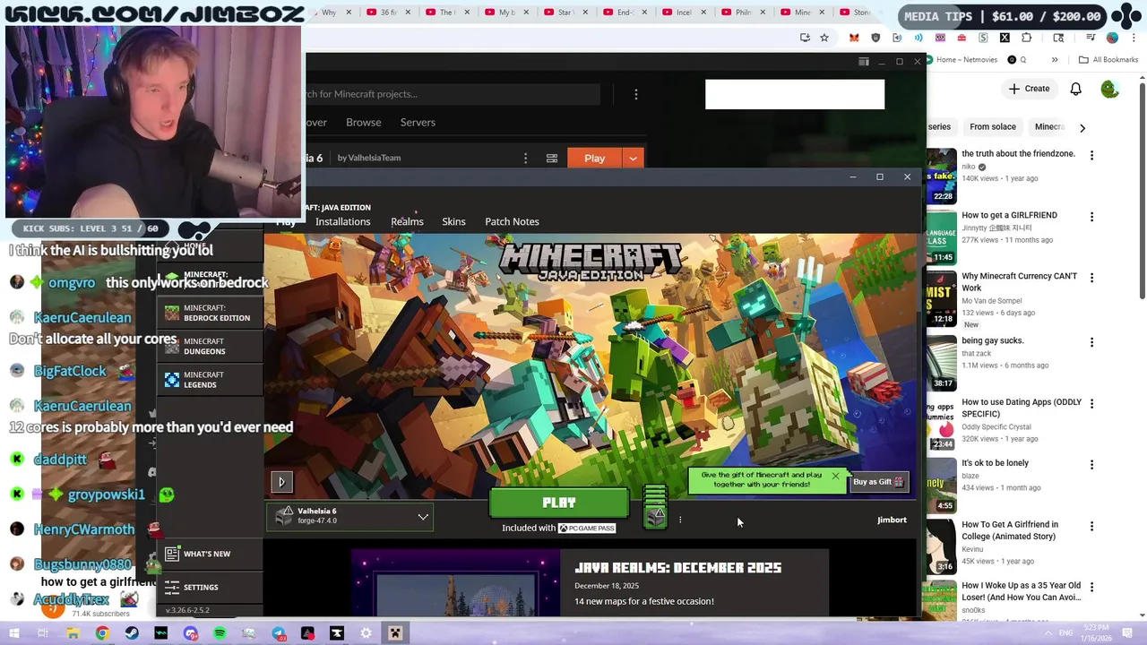Switch to the Installations tab

click(342, 221)
